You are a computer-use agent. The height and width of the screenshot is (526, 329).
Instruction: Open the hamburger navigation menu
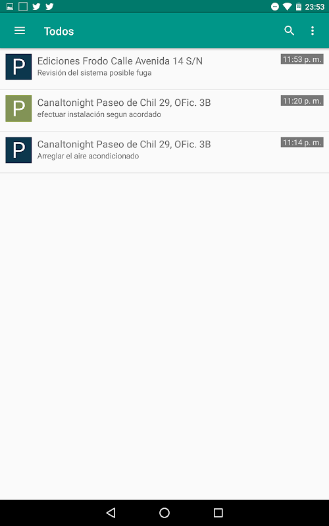(20, 31)
